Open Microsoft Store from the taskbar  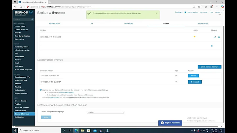[x=89, y=130]
